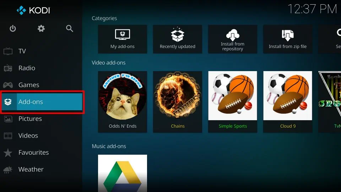Click the cloud download repository icon
This screenshot has height=192, width=341.
232,35
